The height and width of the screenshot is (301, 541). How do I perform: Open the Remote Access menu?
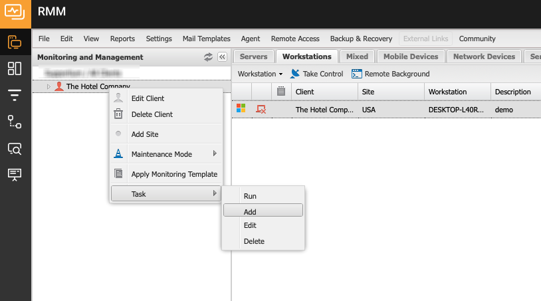tap(295, 39)
